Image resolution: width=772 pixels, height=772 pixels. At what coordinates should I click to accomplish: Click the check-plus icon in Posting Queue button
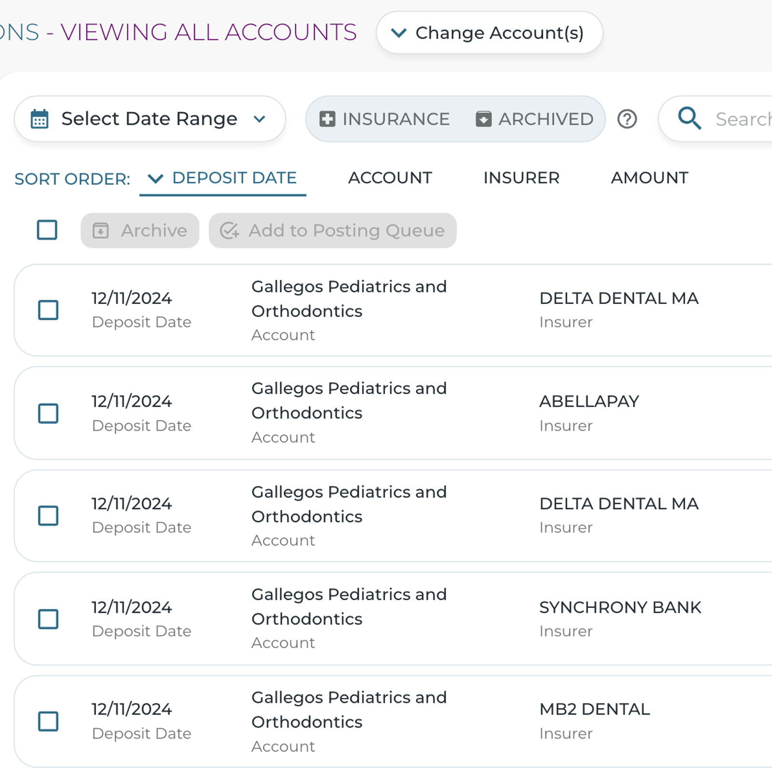tap(229, 231)
